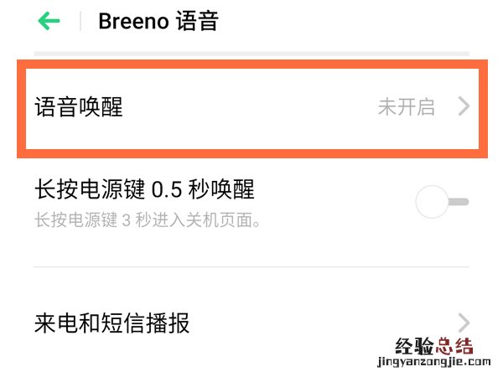Open 来电和短信播报 settings
503x377 pixels.
click(x=111, y=322)
